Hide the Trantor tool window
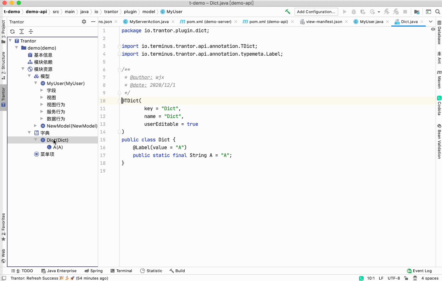The image size is (442, 281). [93, 22]
